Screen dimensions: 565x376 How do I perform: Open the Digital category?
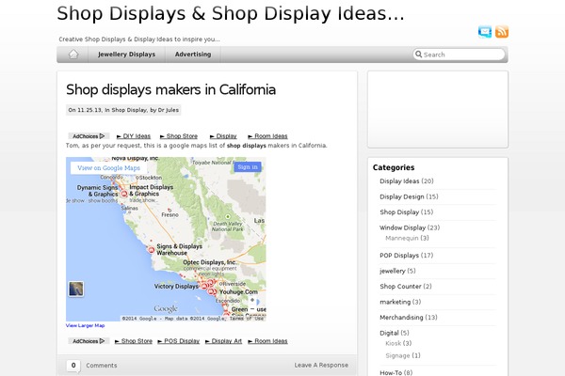[389, 333]
